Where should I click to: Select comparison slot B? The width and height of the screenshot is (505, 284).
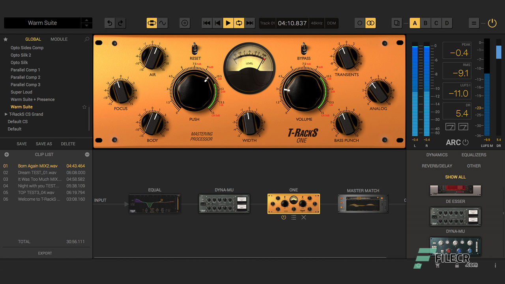425,23
